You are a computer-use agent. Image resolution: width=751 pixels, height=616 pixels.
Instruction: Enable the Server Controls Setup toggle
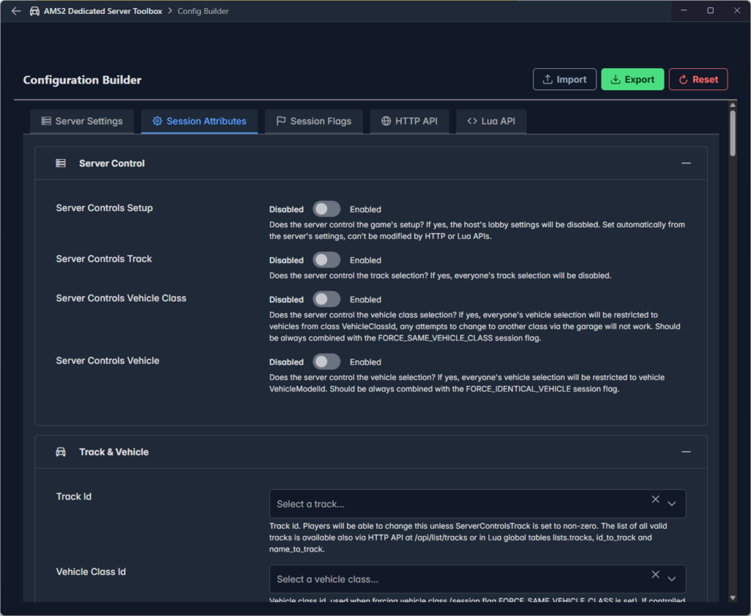(326, 209)
